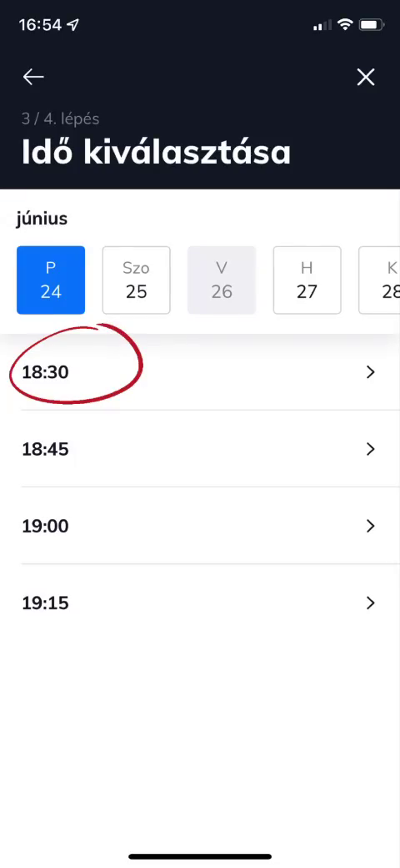Tap the location arrow next to clock
The height and width of the screenshot is (868, 400).
73,25
